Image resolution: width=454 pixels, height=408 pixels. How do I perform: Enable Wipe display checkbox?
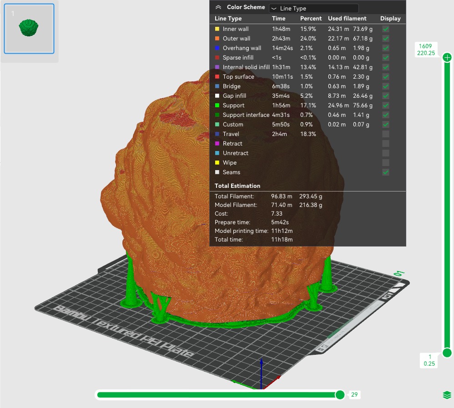point(385,163)
